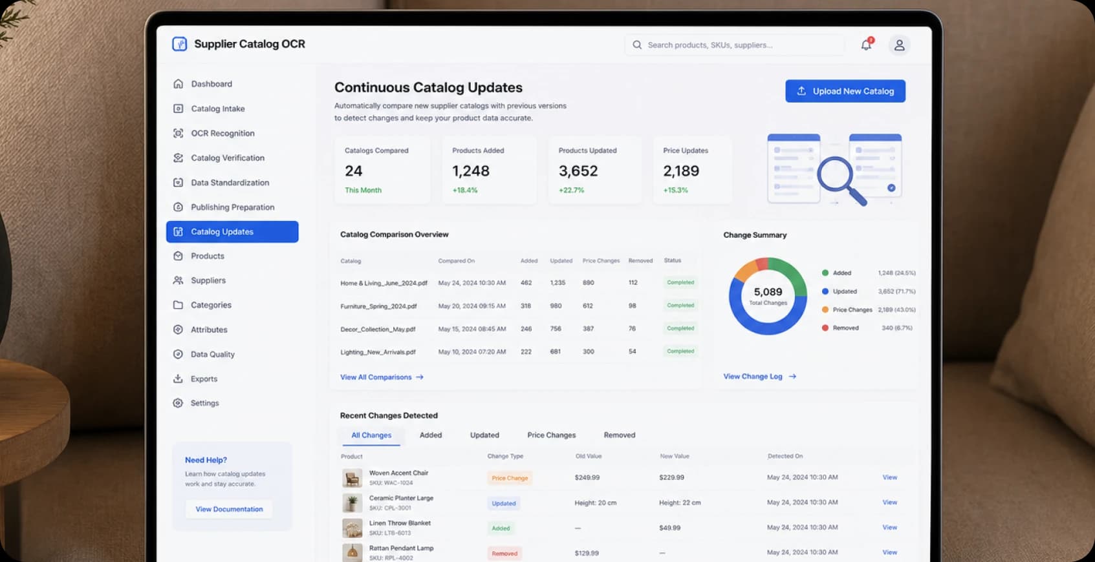Click the Attributes icon

tap(178, 329)
